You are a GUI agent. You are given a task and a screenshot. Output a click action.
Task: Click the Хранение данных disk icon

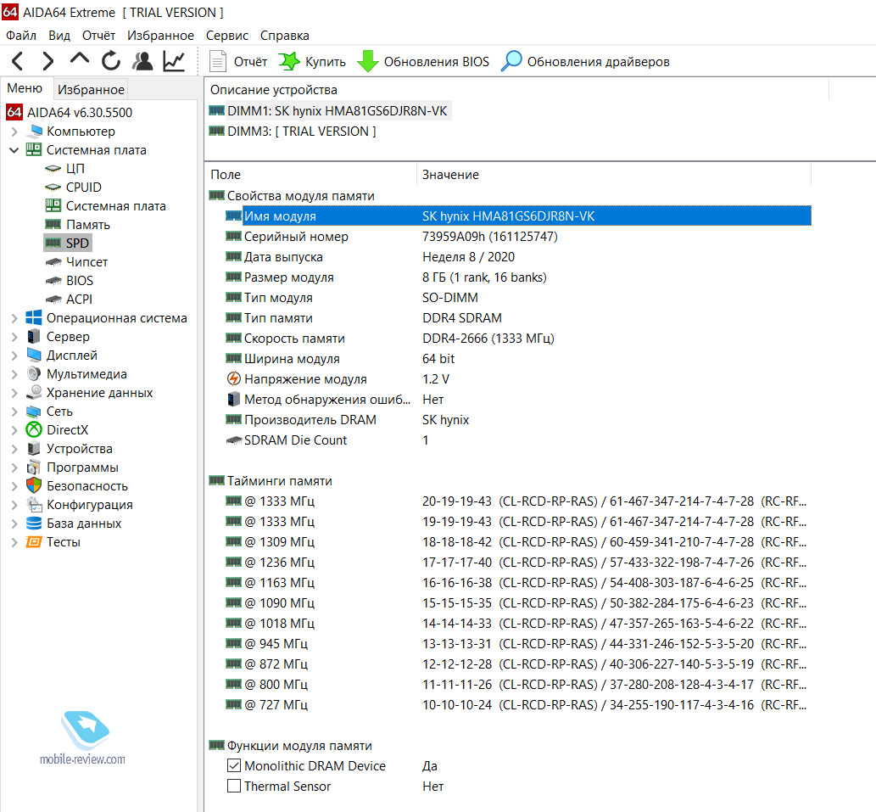coord(34,392)
